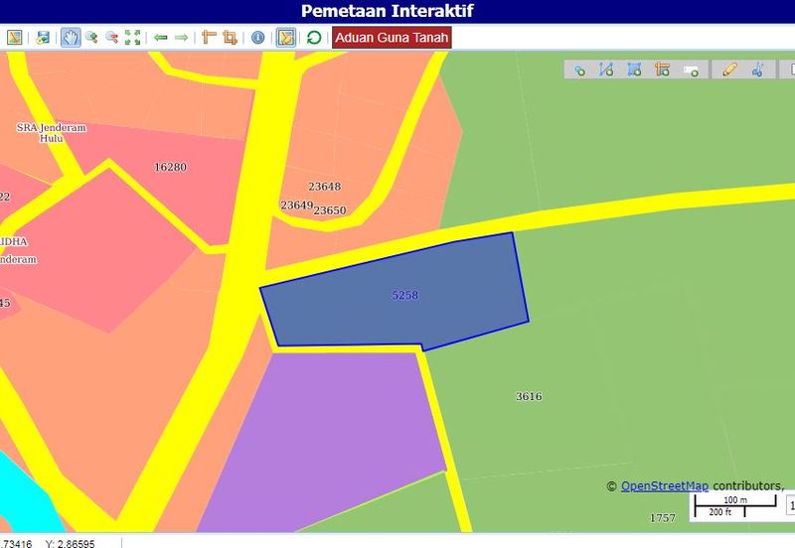Open the blue Info identify tool
Viewport: 795px width, 548px height.
[257, 38]
